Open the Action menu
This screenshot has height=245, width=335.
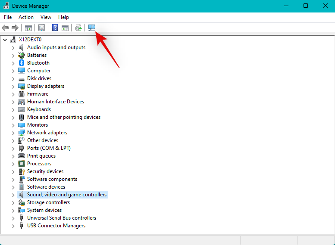click(x=26, y=17)
